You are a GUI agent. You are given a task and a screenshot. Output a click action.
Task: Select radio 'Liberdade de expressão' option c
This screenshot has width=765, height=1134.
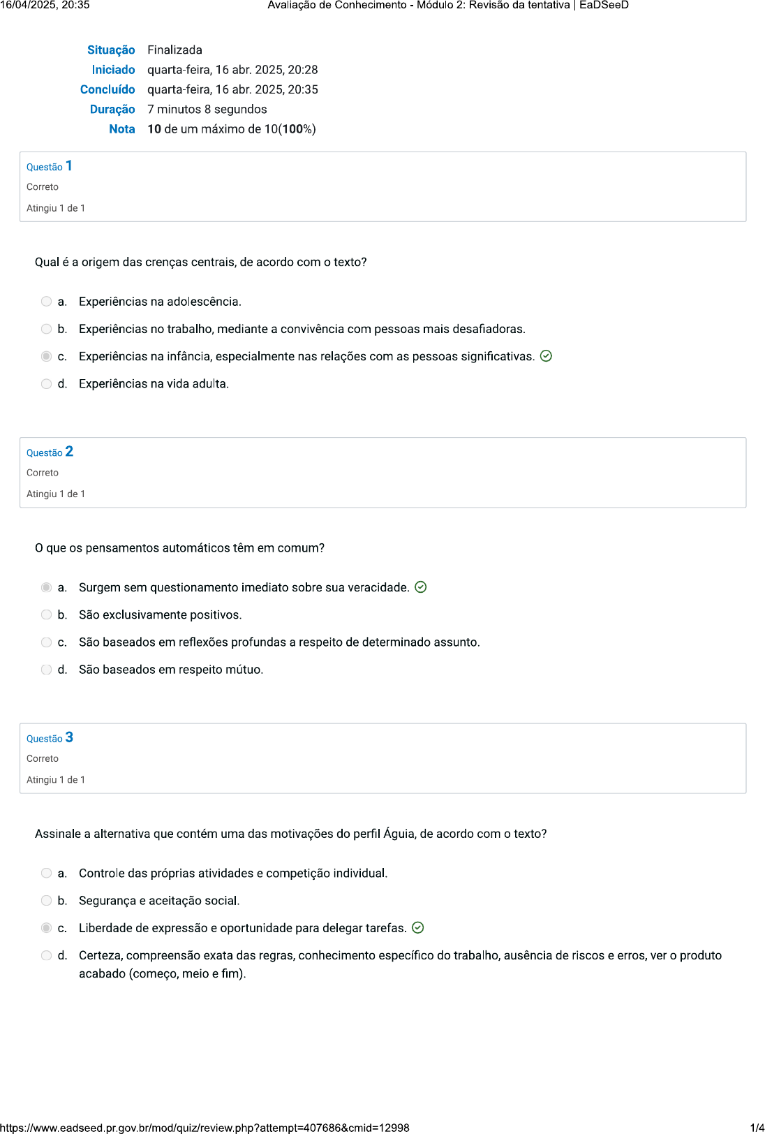point(46,928)
